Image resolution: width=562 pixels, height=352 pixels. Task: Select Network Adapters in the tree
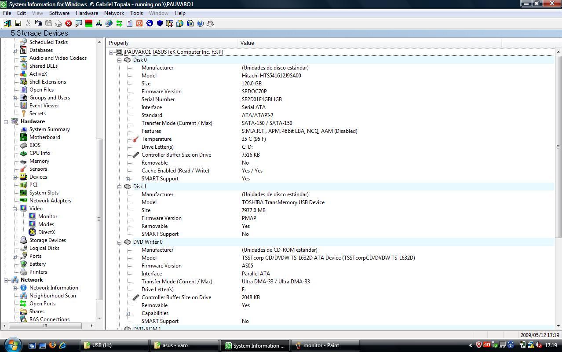pos(50,201)
